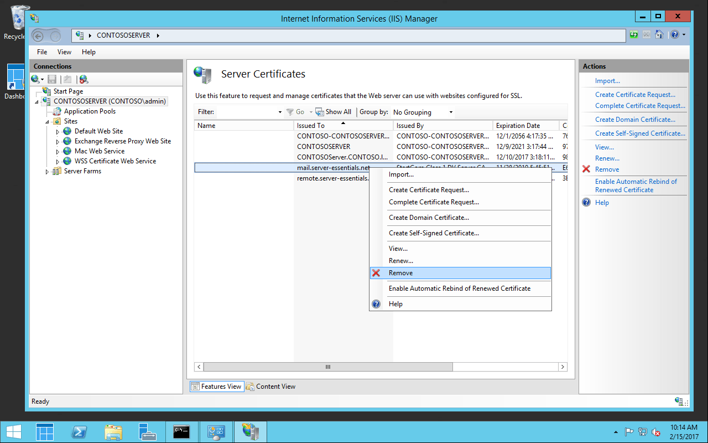Click Import... link in Actions pane
The image size is (708, 443).
pos(607,81)
